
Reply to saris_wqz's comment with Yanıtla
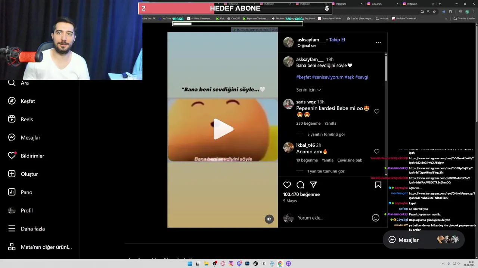[330, 123]
